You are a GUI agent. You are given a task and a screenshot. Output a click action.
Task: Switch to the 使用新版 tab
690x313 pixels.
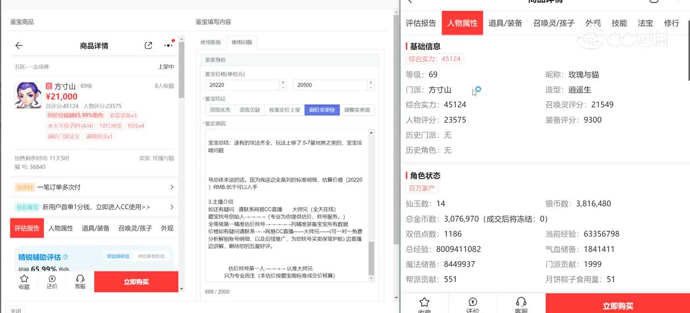[211, 42]
